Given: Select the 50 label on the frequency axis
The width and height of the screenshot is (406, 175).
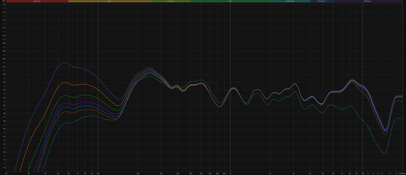Looking at the screenshot, I should point(58,173).
